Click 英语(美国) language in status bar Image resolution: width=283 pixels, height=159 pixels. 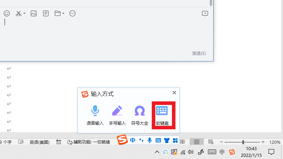pos(40,142)
